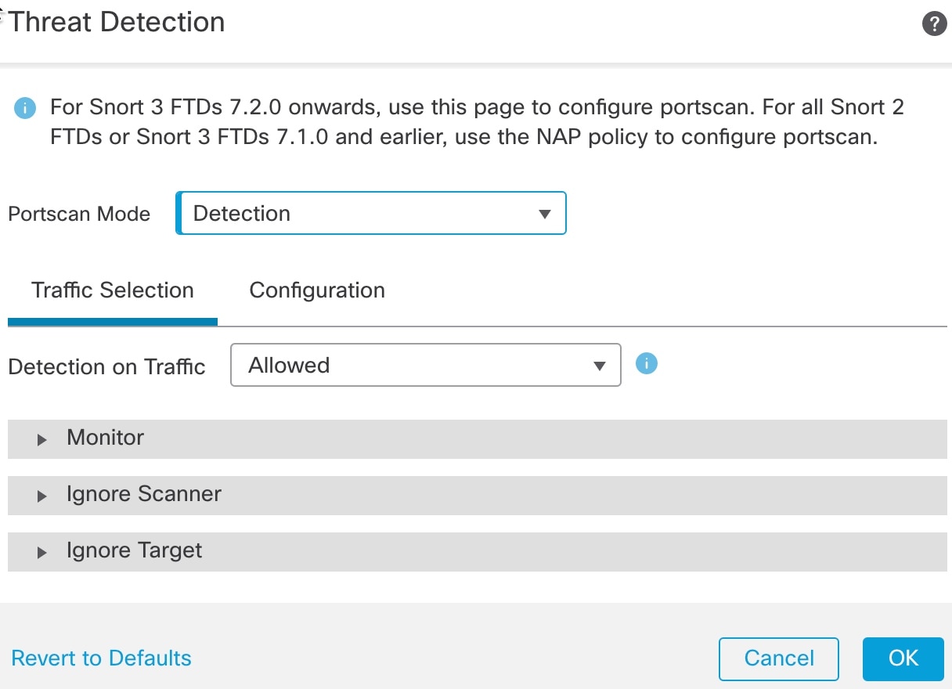
Task: Click the Ignore Target disclosure triangle
Action: point(42,553)
